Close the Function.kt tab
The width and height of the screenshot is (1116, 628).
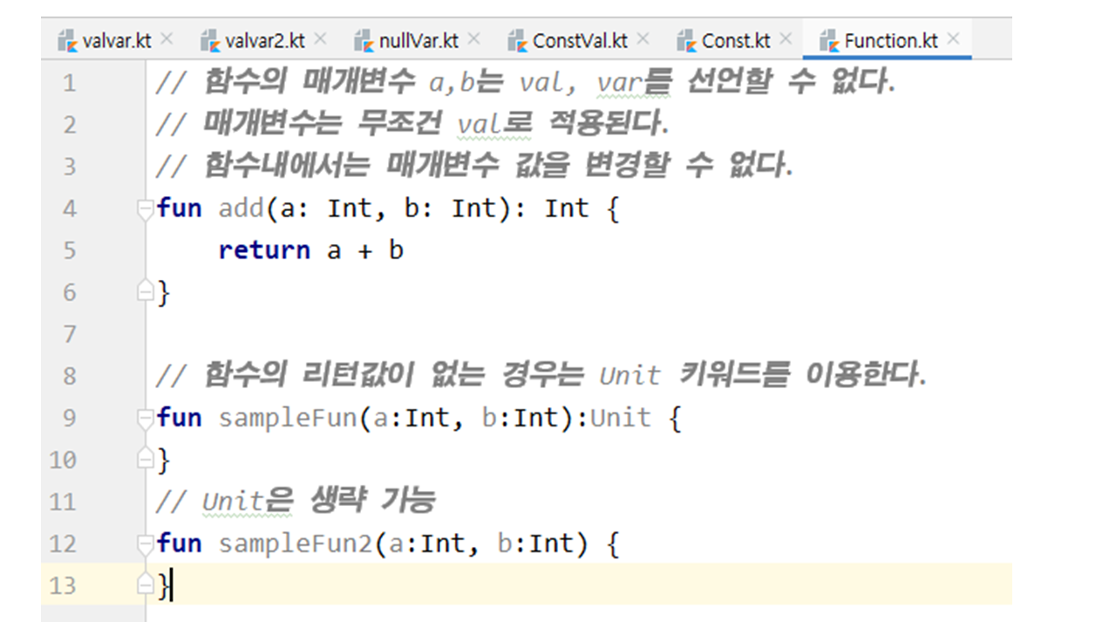[953, 39]
